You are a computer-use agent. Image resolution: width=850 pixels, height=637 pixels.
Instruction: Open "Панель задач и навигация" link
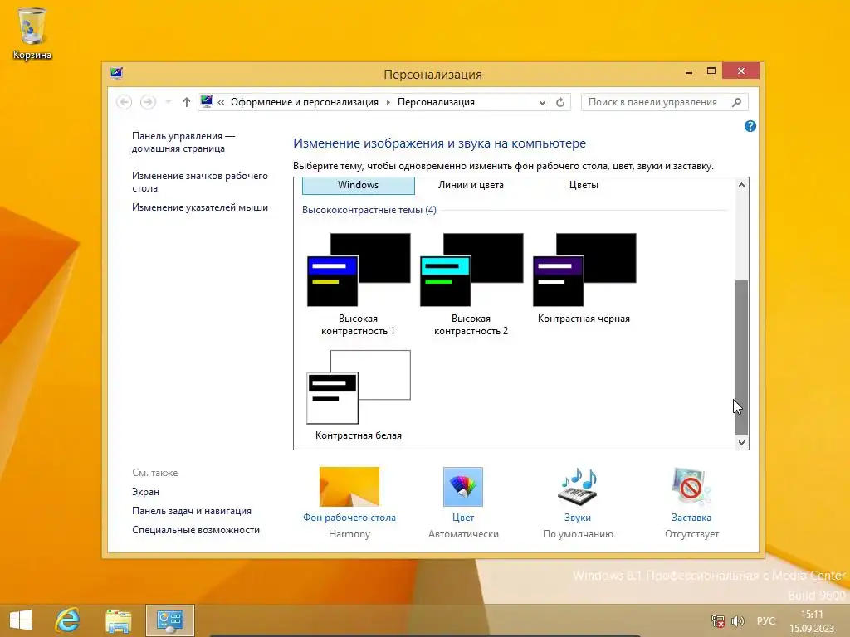(192, 511)
